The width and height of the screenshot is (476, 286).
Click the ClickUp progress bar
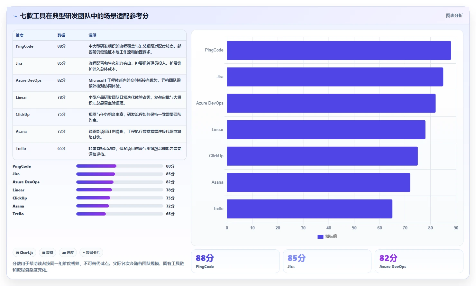coord(120,198)
